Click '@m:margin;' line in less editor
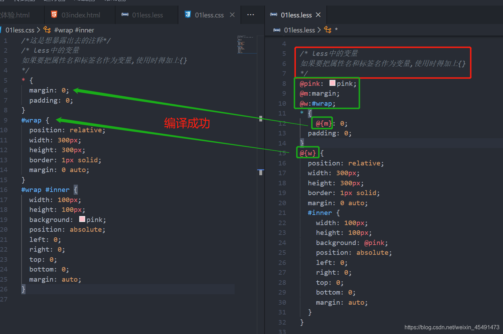503x334 pixels. (x=319, y=94)
